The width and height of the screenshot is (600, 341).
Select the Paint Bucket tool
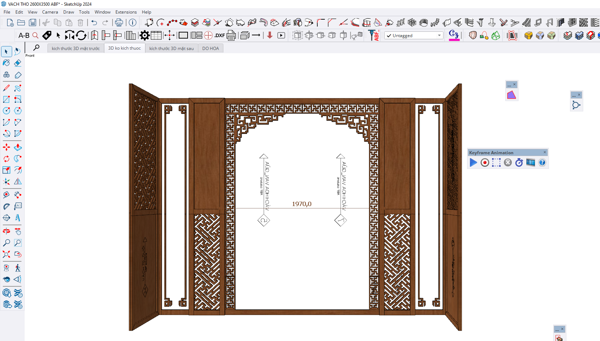pos(6,63)
